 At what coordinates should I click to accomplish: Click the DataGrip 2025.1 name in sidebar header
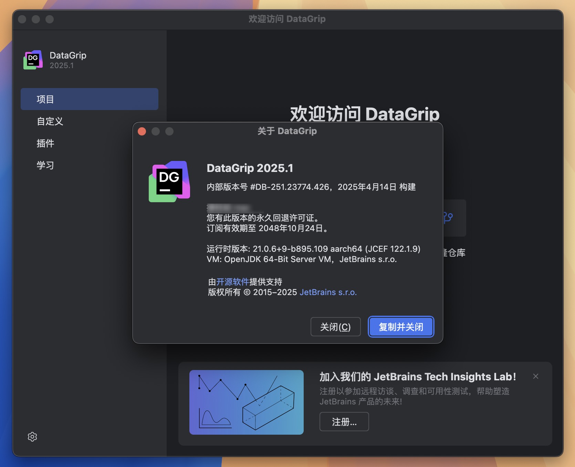pyautogui.click(x=68, y=60)
